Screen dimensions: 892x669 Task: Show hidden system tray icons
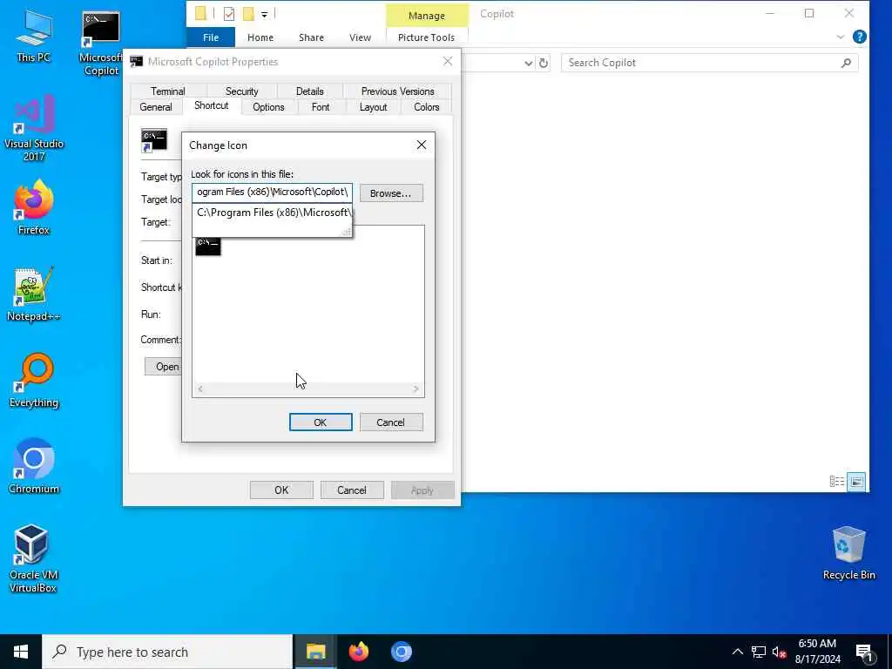[737, 652]
